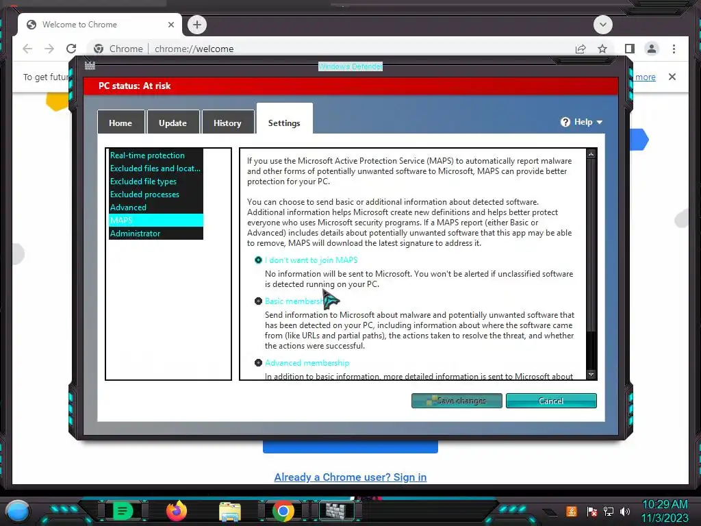The width and height of the screenshot is (701, 526).
Task: Open Excluded files and locations
Action: pos(156,168)
